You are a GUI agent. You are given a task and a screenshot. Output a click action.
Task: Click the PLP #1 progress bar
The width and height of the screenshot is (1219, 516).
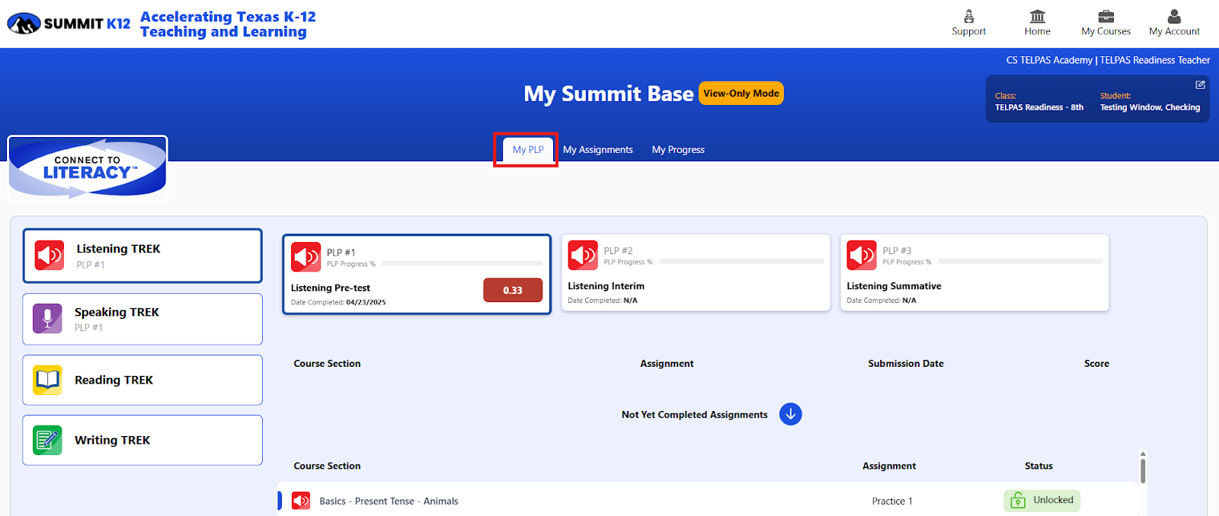[462, 263]
